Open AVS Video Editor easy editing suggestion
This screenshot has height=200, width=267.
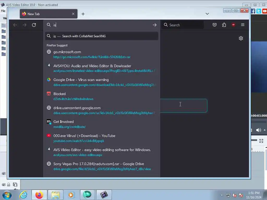(x=101, y=152)
